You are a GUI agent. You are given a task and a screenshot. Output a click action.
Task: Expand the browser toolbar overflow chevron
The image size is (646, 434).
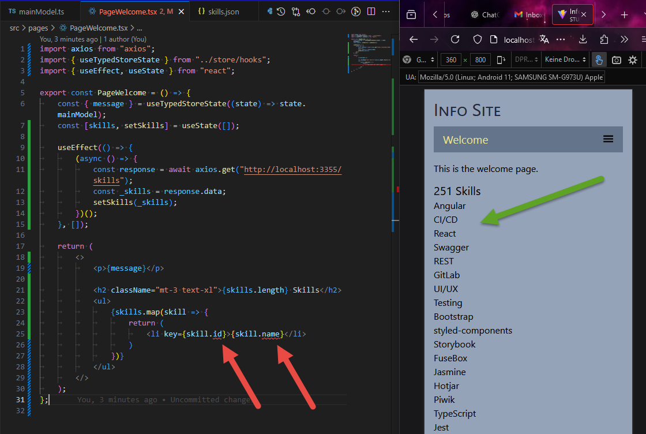coord(624,39)
